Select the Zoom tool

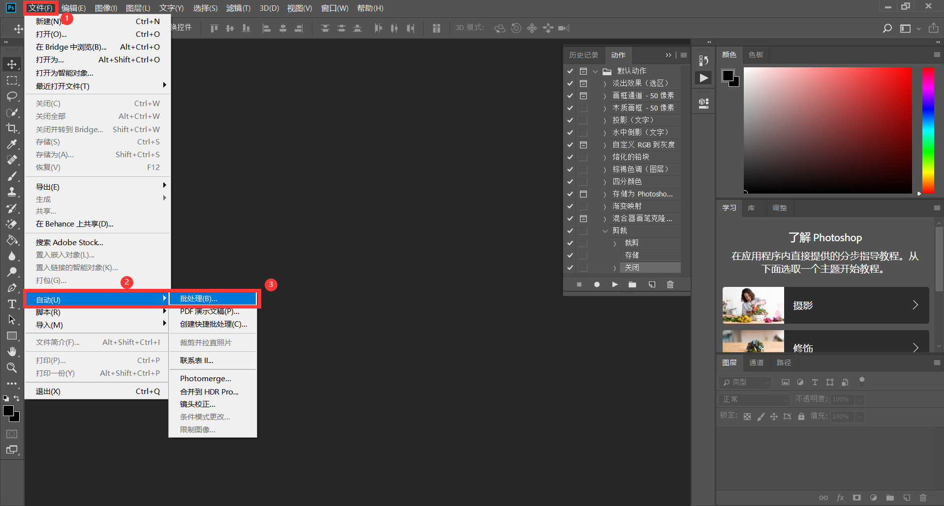12,367
